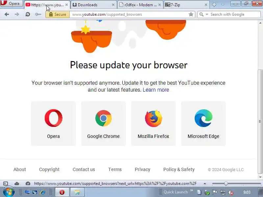Click the Secure padlock badge
Viewport: 263px width, 197px height.
pyautogui.click(x=58, y=14)
